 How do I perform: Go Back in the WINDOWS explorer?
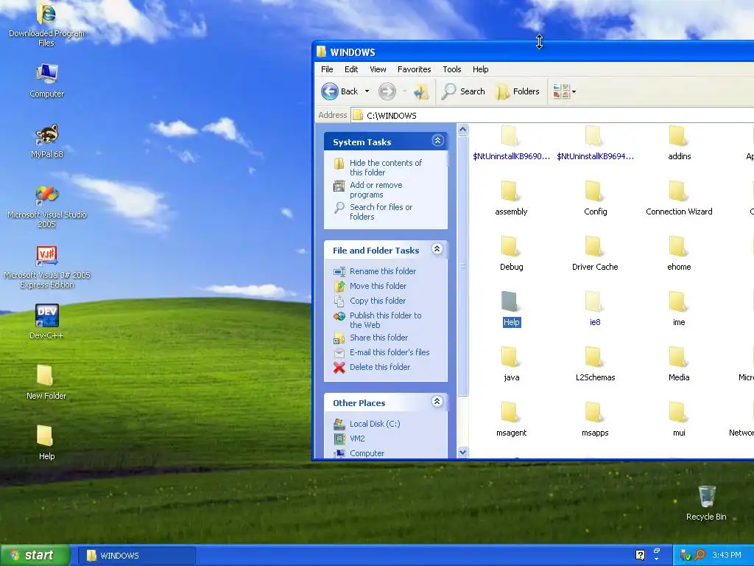pos(340,91)
